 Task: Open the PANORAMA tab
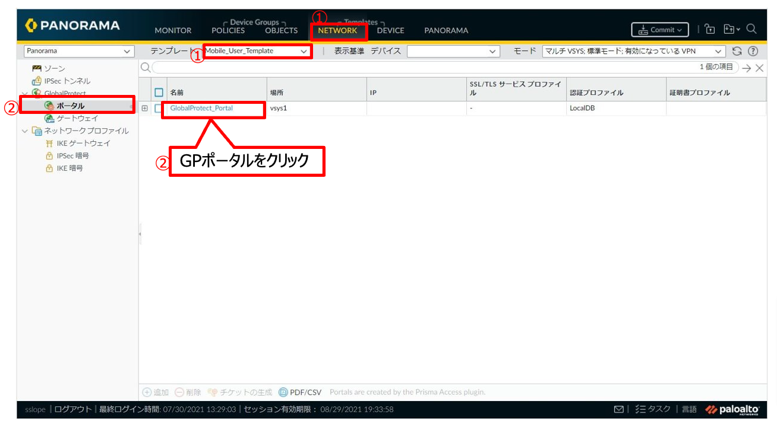pos(446,30)
